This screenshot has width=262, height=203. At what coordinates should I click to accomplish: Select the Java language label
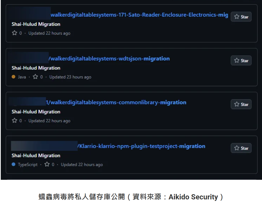[x=22, y=77]
